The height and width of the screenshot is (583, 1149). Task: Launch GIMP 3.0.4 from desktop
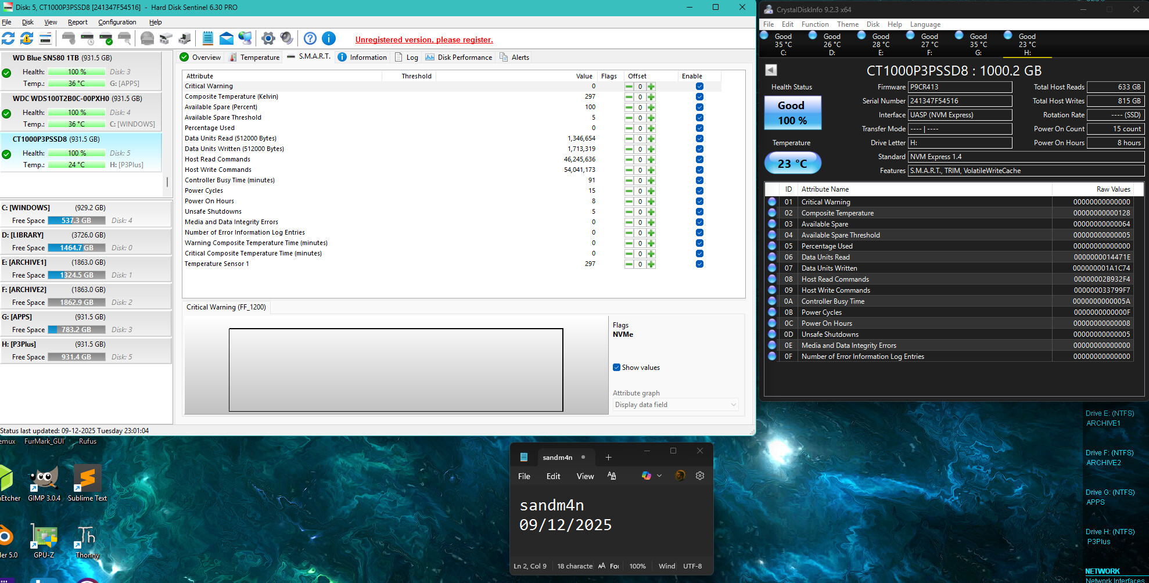(44, 483)
